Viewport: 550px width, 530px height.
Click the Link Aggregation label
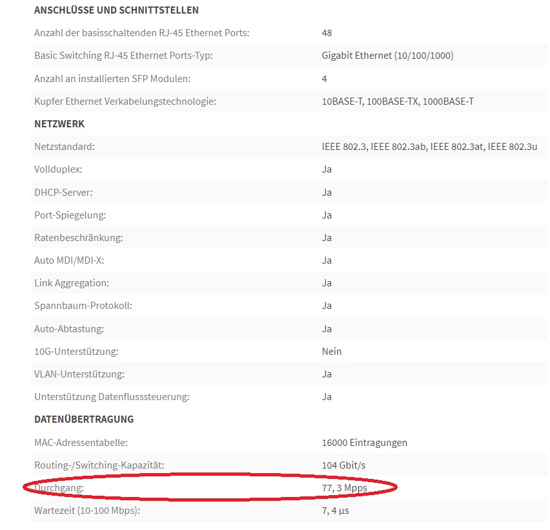click(x=72, y=283)
